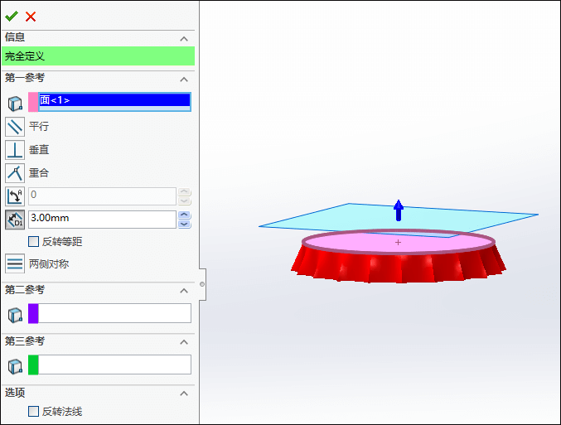Increase the angle value with up stepper
561x425 pixels.
tap(184, 191)
